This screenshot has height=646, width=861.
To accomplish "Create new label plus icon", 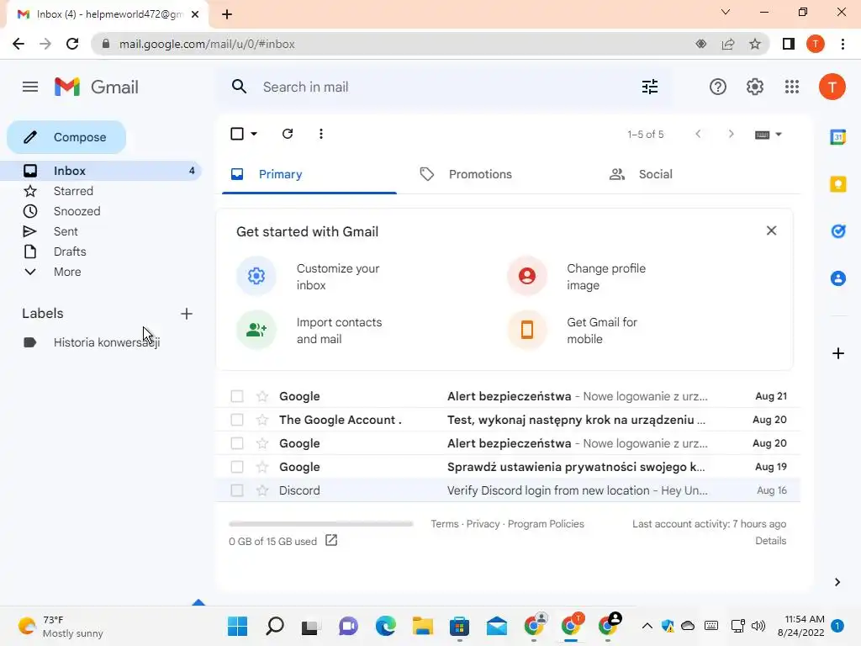I will tap(187, 314).
